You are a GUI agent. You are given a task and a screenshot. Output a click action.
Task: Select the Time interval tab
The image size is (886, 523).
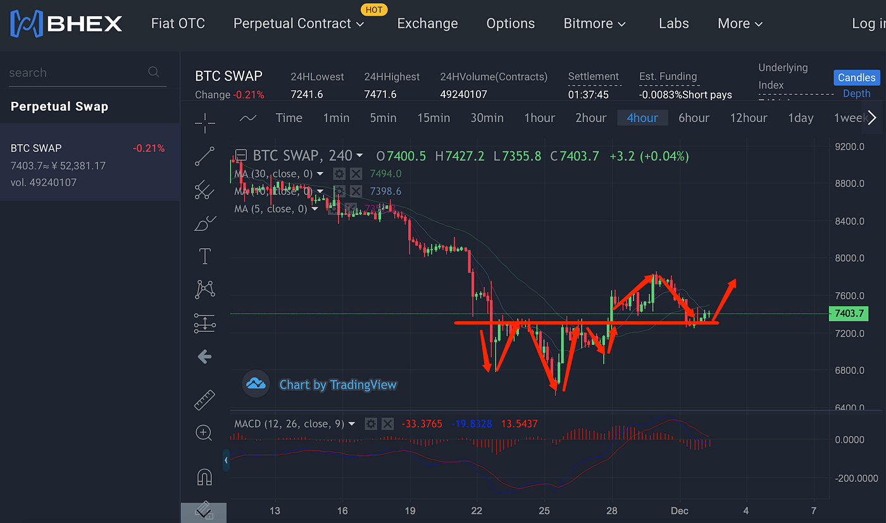tap(289, 118)
